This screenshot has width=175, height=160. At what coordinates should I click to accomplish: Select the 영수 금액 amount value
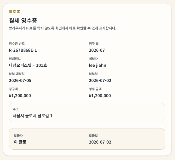point(100,96)
